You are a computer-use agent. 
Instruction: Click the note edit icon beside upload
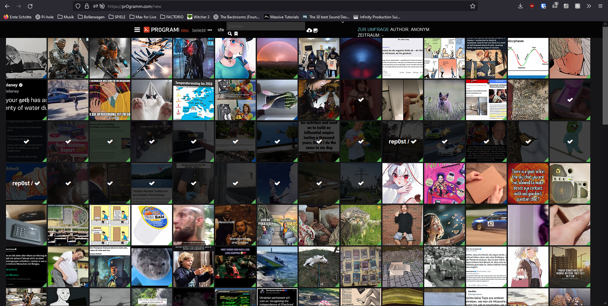(x=316, y=30)
